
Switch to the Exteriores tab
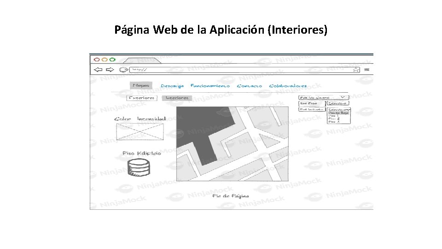(142, 98)
